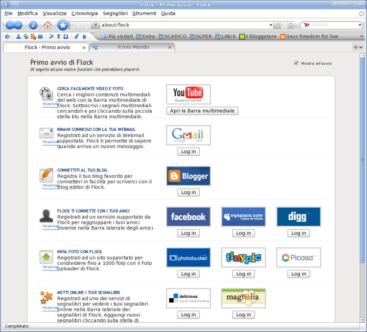Show more bookmarks with the chevron
367x332 pixels.
click(x=362, y=36)
